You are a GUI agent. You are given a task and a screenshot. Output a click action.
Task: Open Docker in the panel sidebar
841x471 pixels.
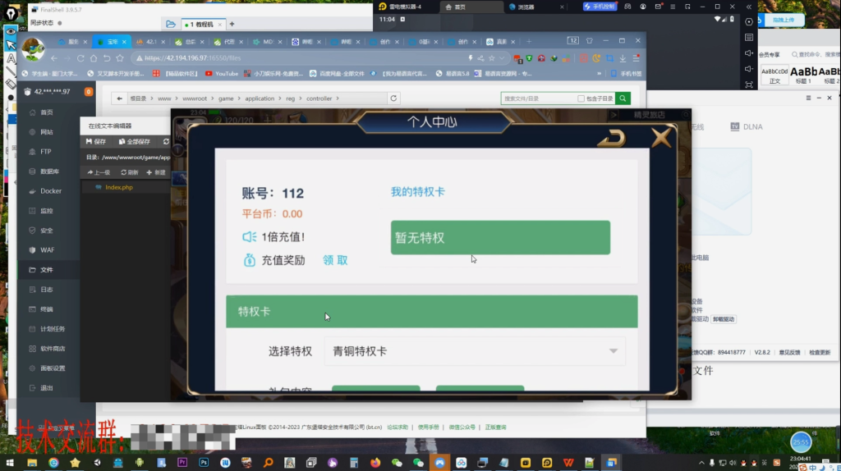pos(51,190)
